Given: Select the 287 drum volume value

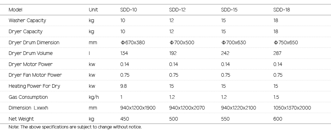Looking at the screenshot, I should 277,53.
